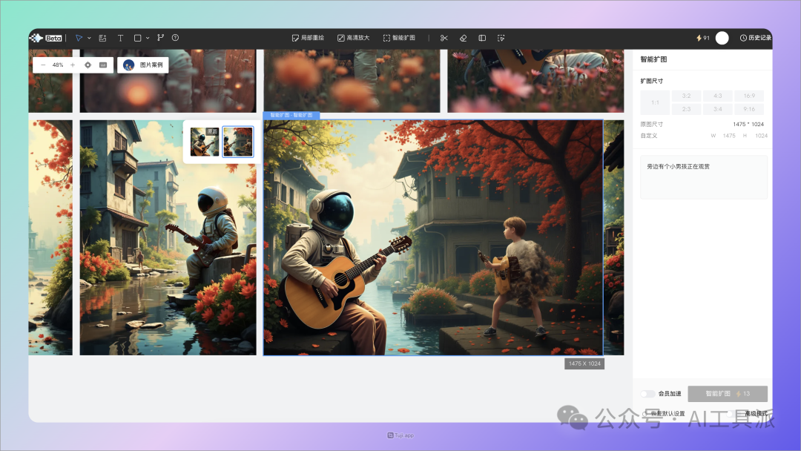Select the astronaut by river image
This screenshot has width=801, height=451.
pyautogui.click(x=168, y=237)
